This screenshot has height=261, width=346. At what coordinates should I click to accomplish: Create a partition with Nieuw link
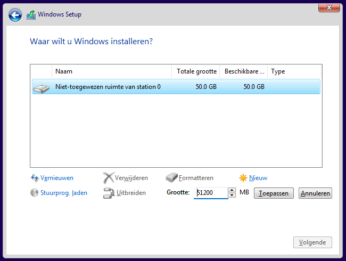[x=258, y=178]
